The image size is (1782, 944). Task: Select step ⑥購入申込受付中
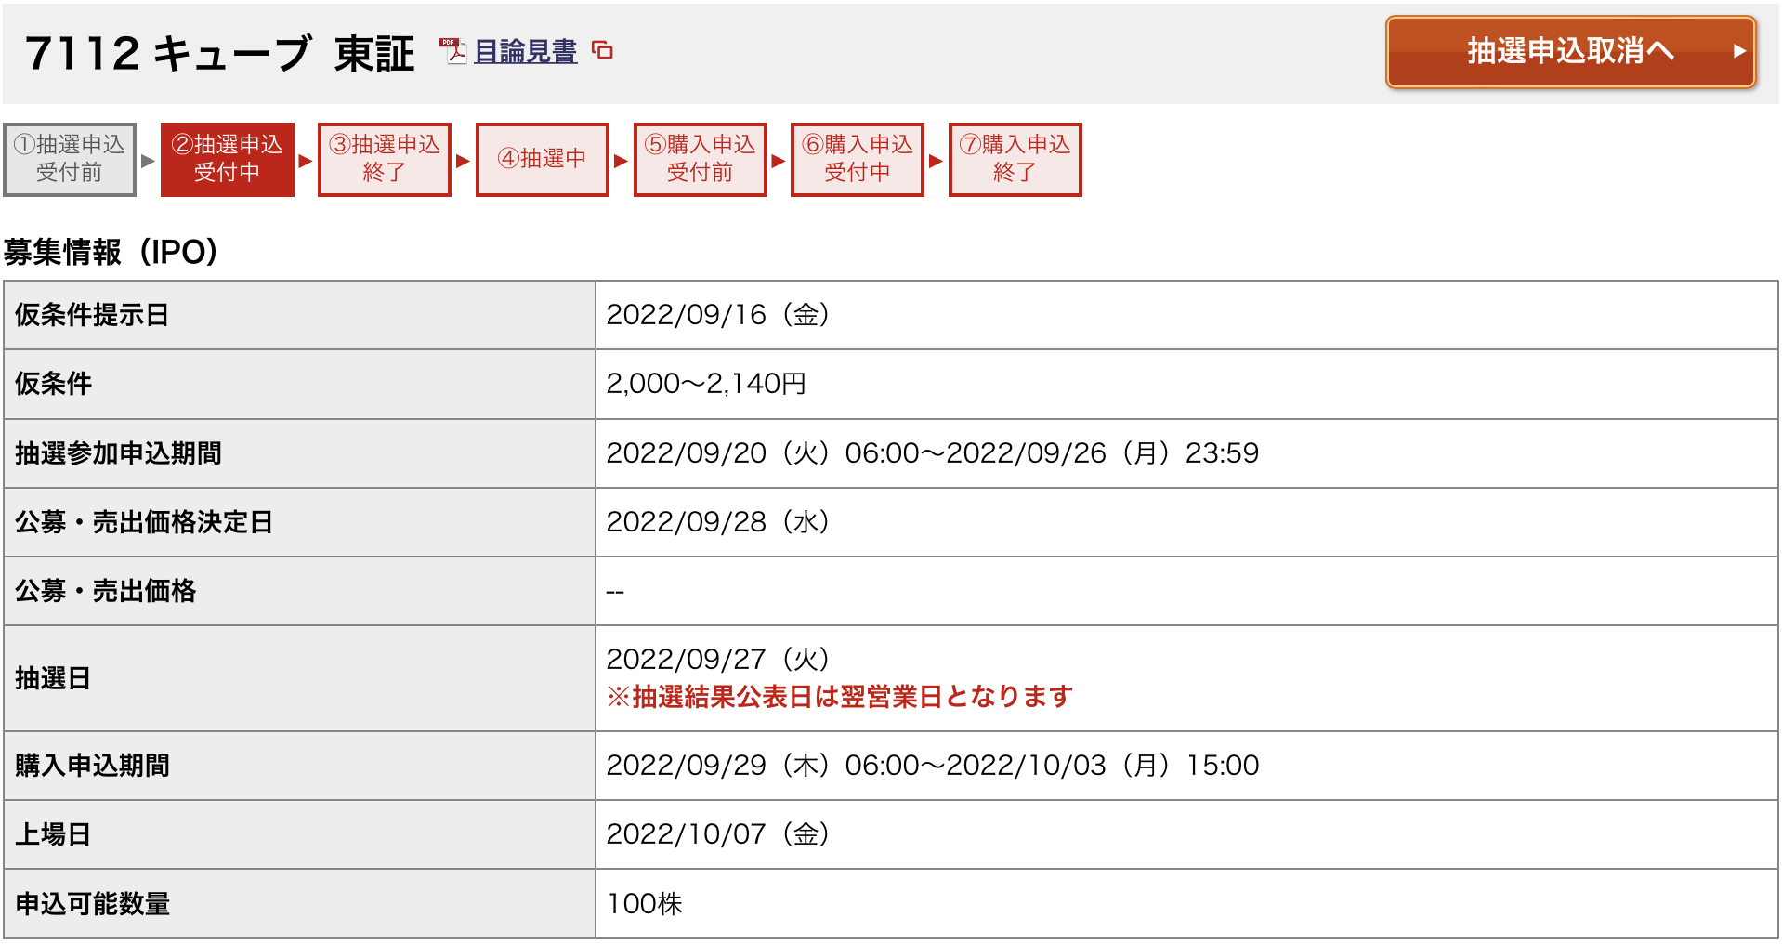858,160
